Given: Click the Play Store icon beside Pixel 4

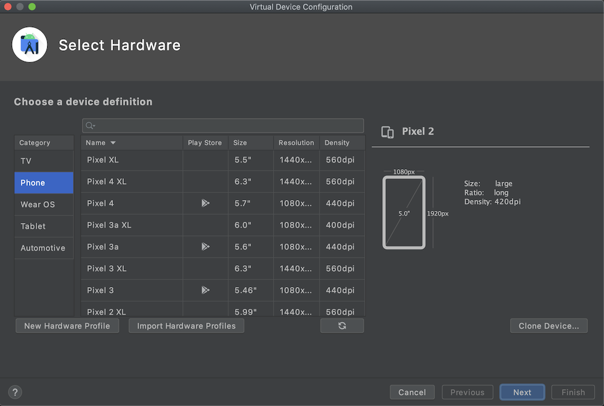Looking at the screenshot, I should (204, 204).
